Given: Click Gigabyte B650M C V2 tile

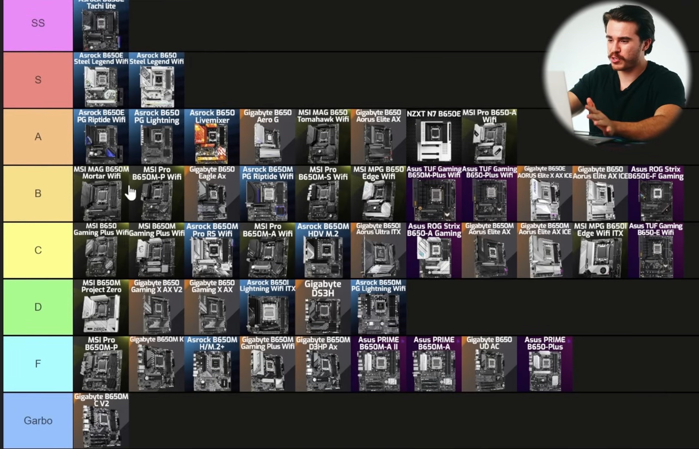Looking at the screenshot, I should (x=101, y=421).
